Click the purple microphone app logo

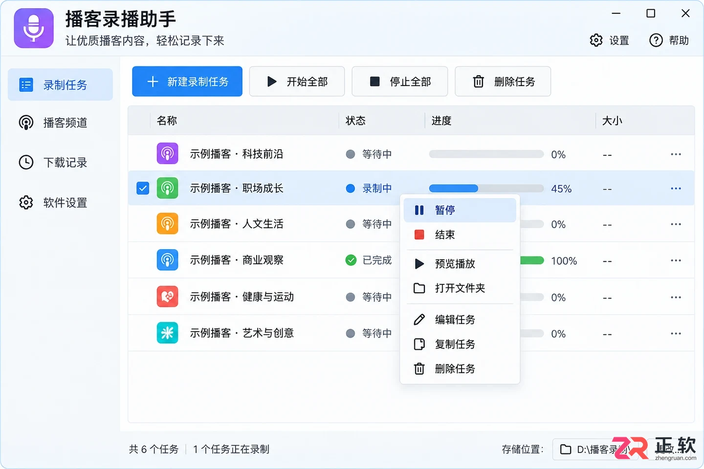click(x=34, y=28)
